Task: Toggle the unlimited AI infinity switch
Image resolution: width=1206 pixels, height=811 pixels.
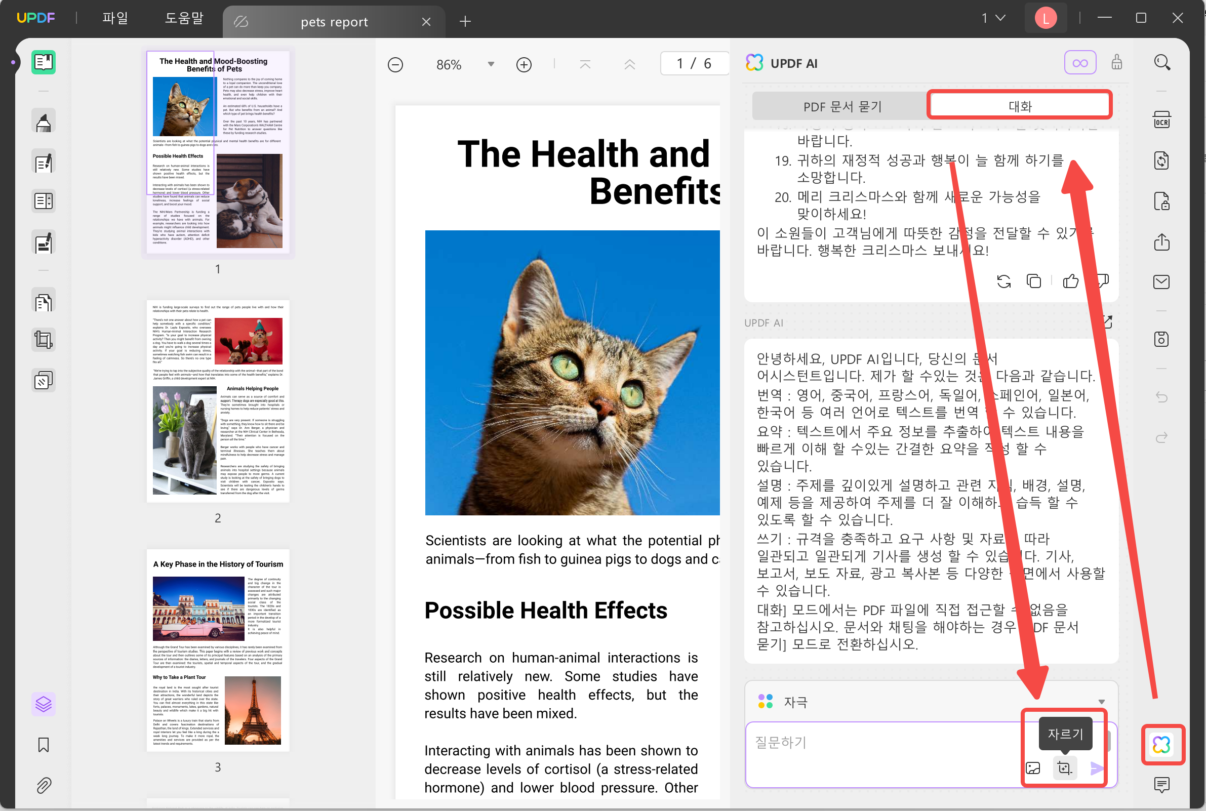Action: [1080, 62]
